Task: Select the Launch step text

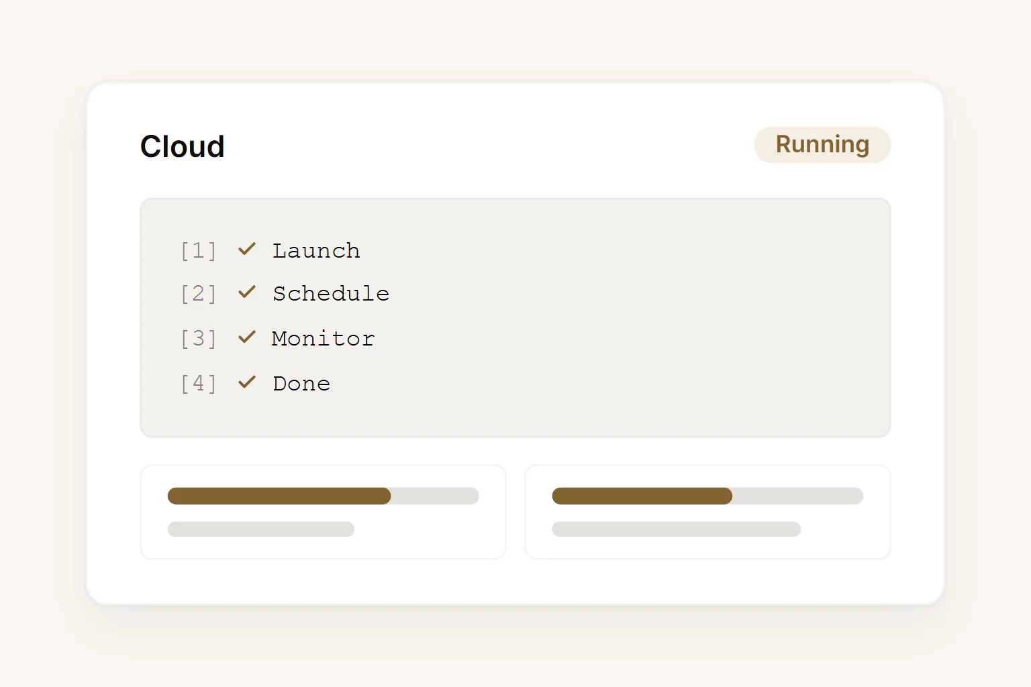Action: point(316,250)
